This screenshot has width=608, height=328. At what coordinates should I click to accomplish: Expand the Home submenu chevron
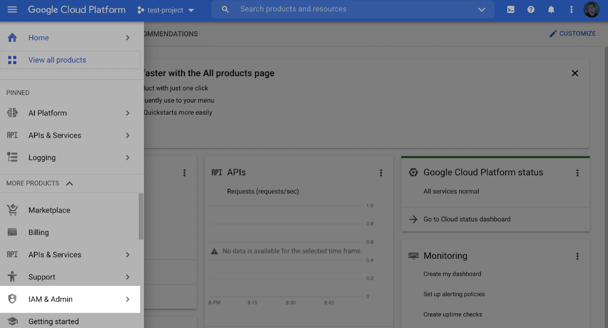(x=127, y=38)
